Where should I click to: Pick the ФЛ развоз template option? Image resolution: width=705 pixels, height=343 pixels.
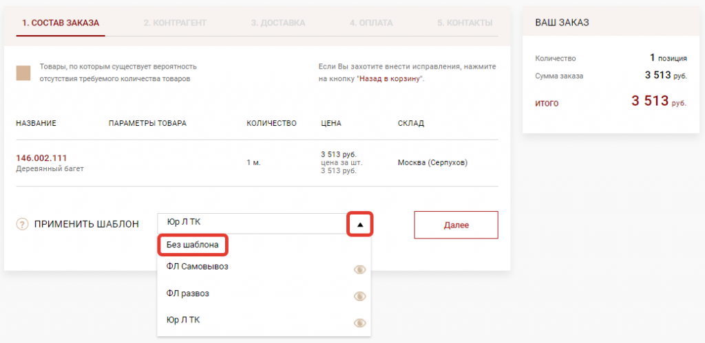(187, 294)
